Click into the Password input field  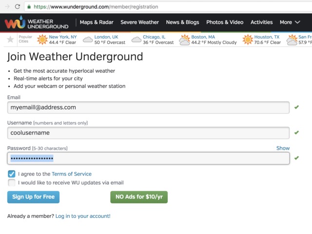[148, 158]
